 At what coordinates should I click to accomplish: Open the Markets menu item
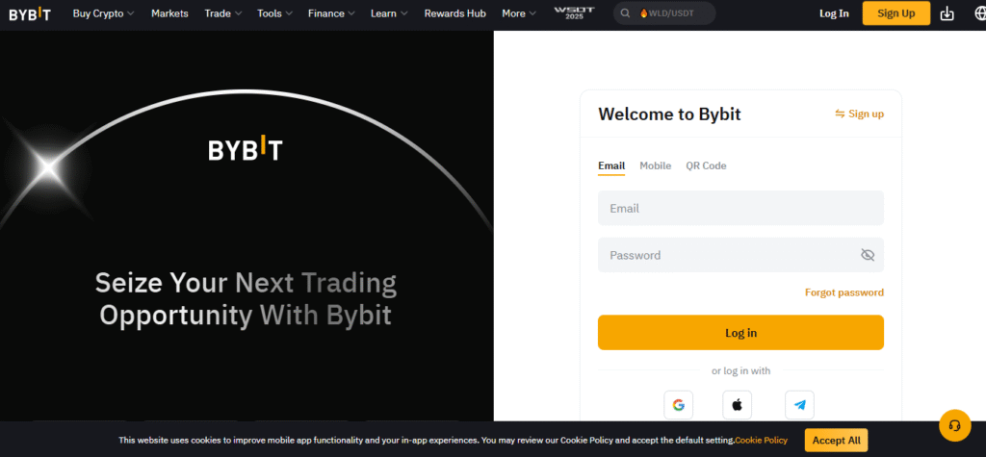[x=169, y=13]
